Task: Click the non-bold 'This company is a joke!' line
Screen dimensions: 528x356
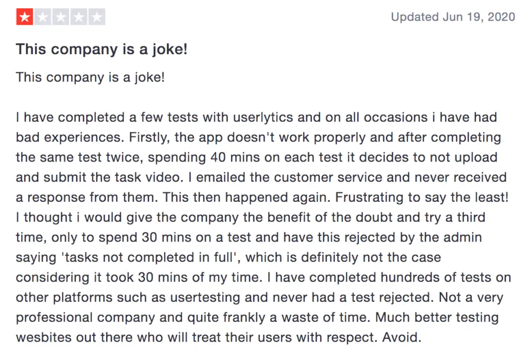Action: point(90,77)
